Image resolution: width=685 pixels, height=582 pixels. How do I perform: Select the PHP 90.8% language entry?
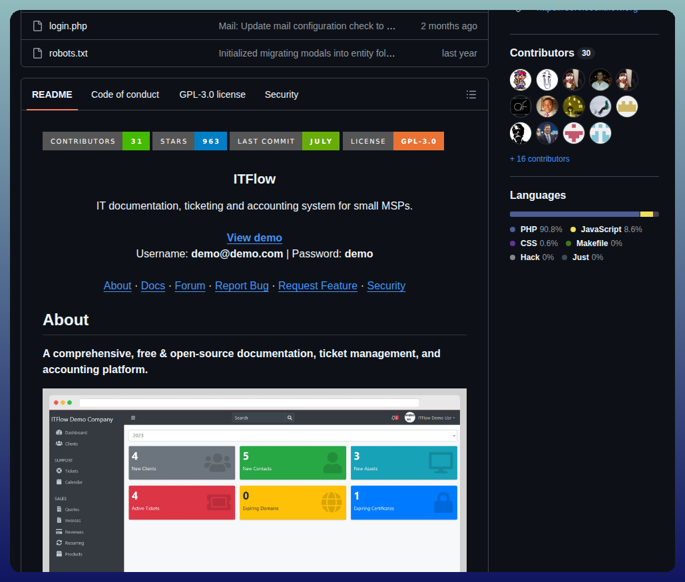[x=536, y=229]
